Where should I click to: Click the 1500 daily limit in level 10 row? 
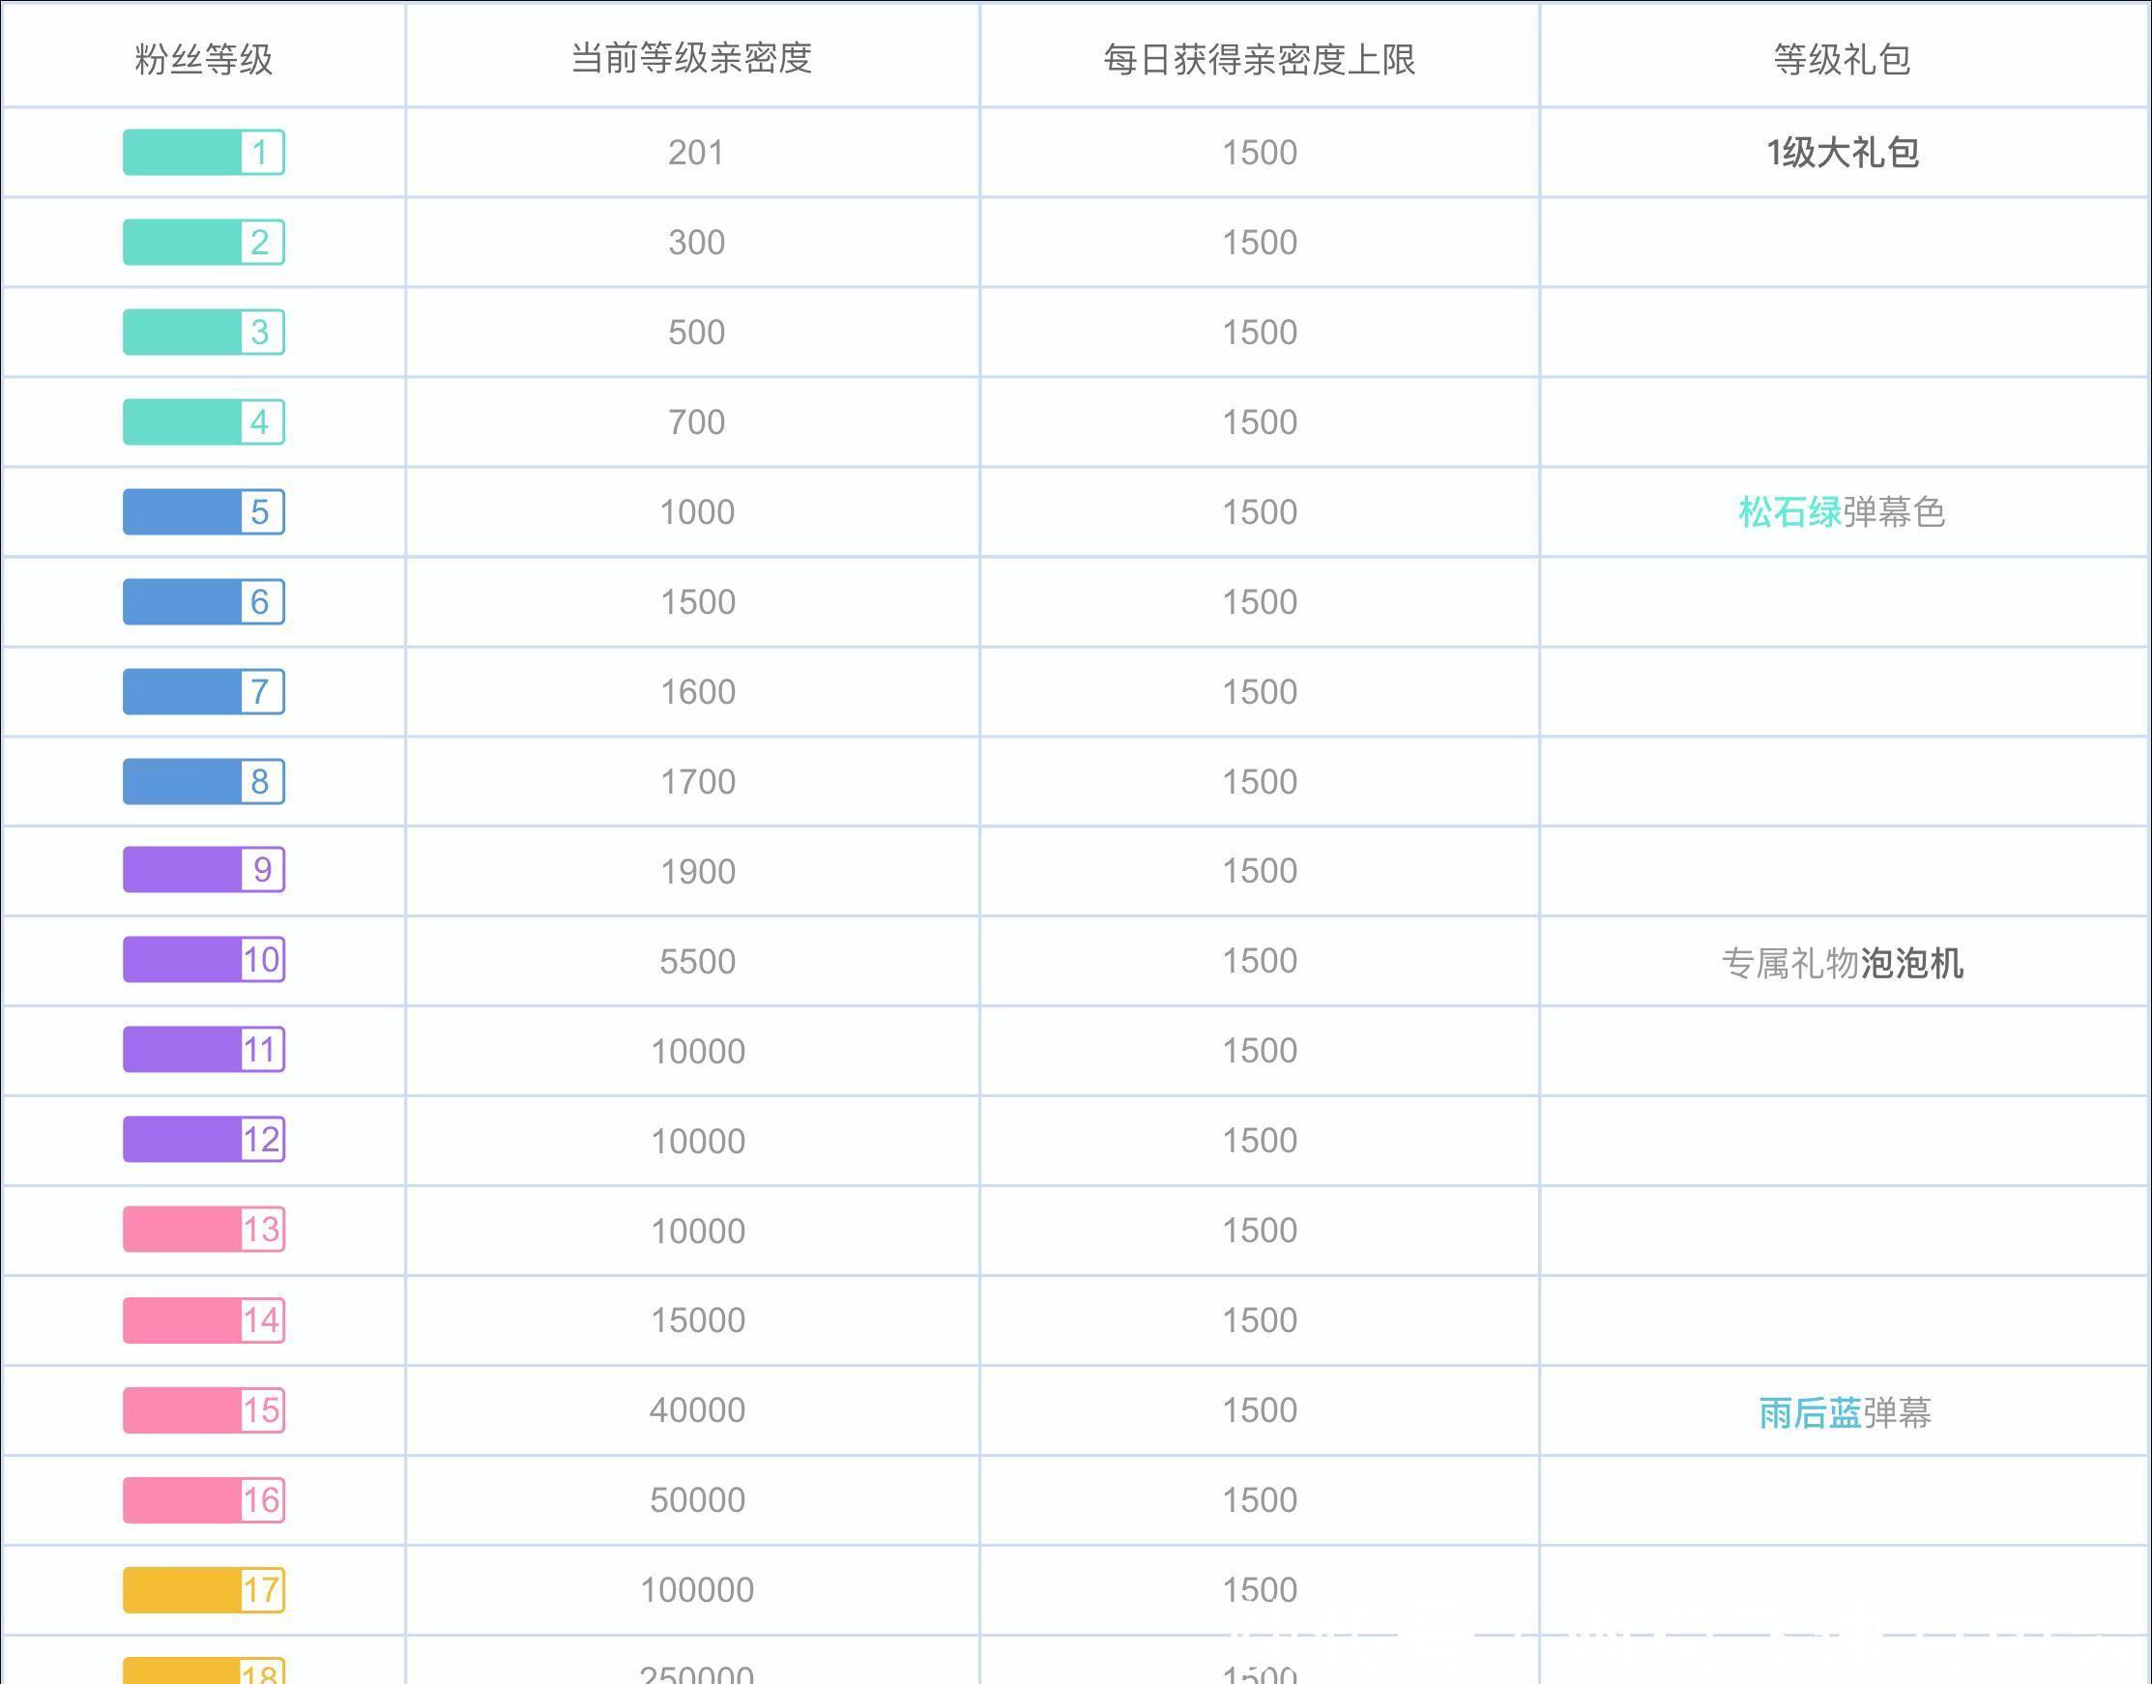coord(1260,960)
